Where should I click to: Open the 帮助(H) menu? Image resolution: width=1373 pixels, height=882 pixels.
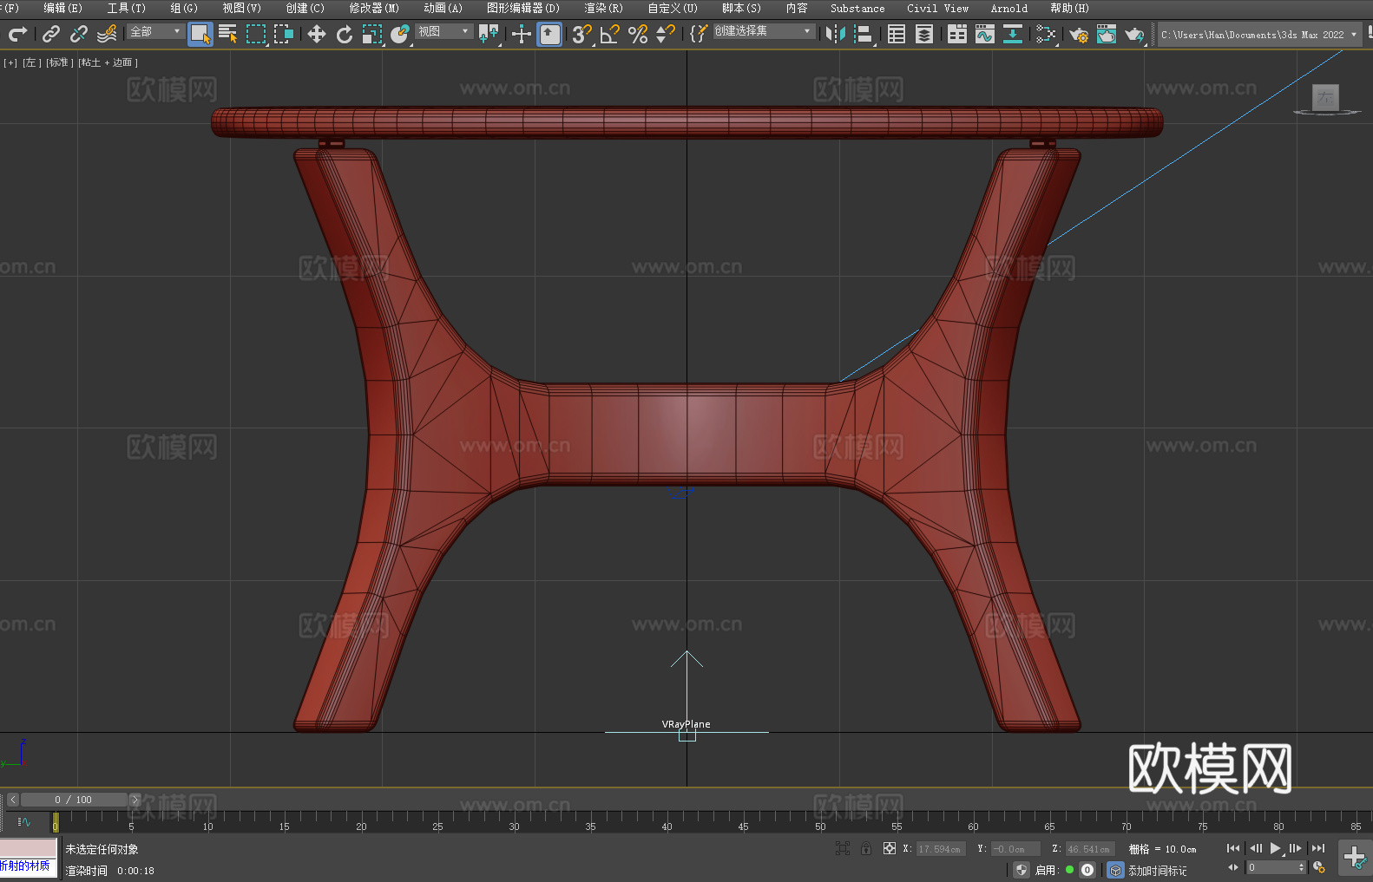click(x=1069, y=8)
